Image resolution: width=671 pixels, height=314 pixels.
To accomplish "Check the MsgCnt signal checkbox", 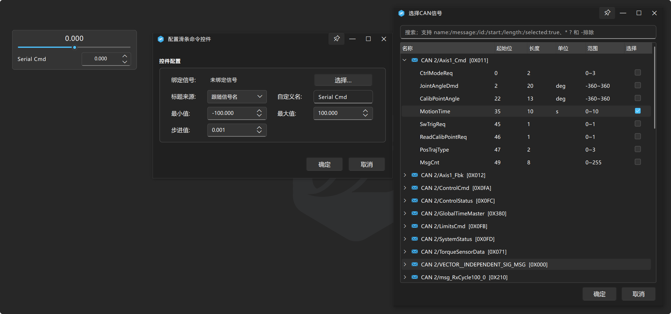I will coord(638,162).
